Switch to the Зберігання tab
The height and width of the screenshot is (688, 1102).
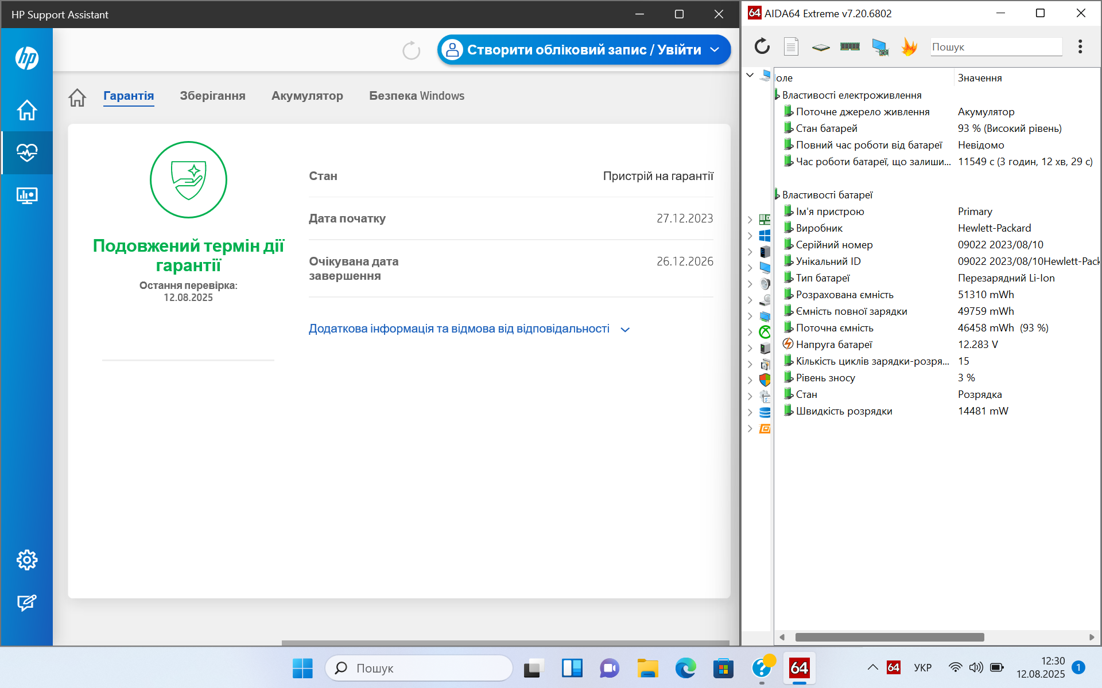[x=212, y=96]
